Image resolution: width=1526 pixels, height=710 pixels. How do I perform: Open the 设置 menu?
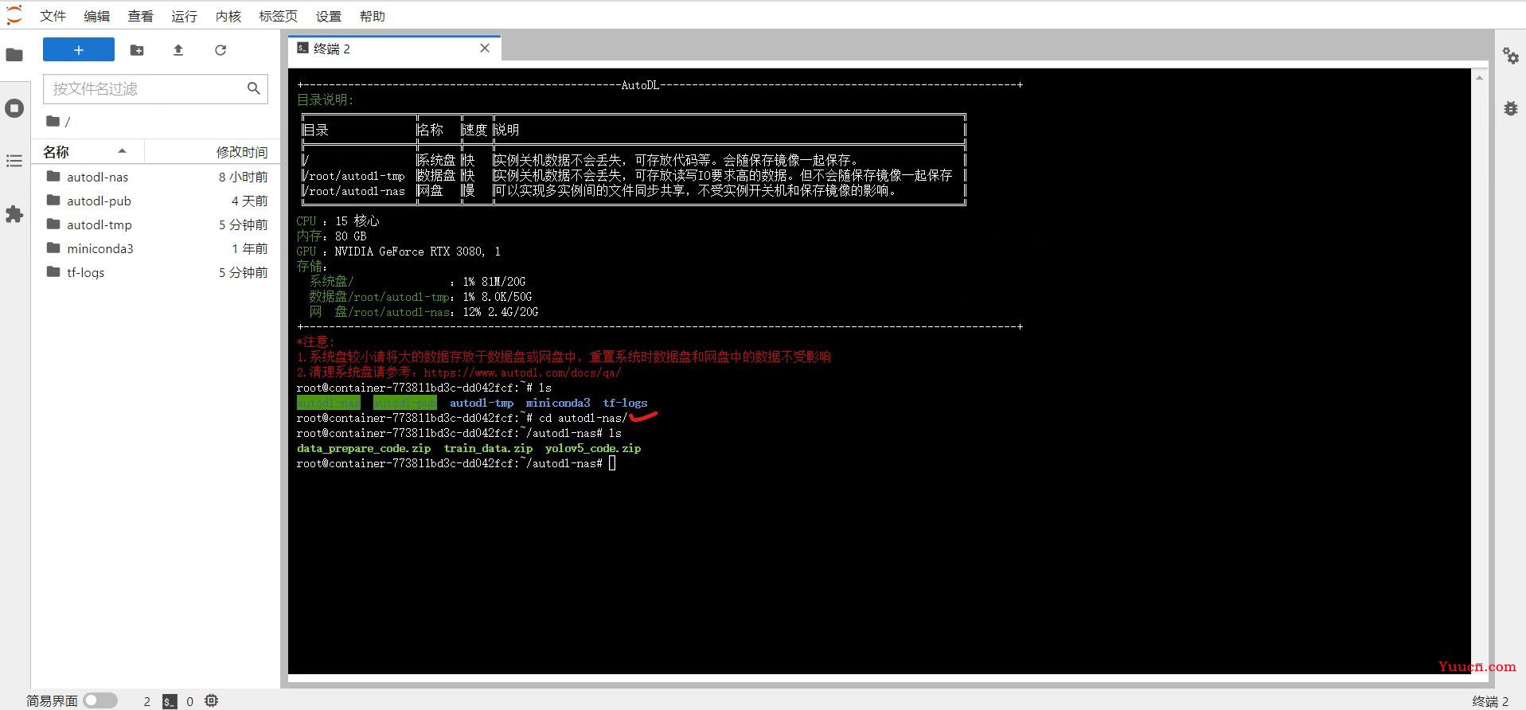pyautogui.click(x=329, y=16)
